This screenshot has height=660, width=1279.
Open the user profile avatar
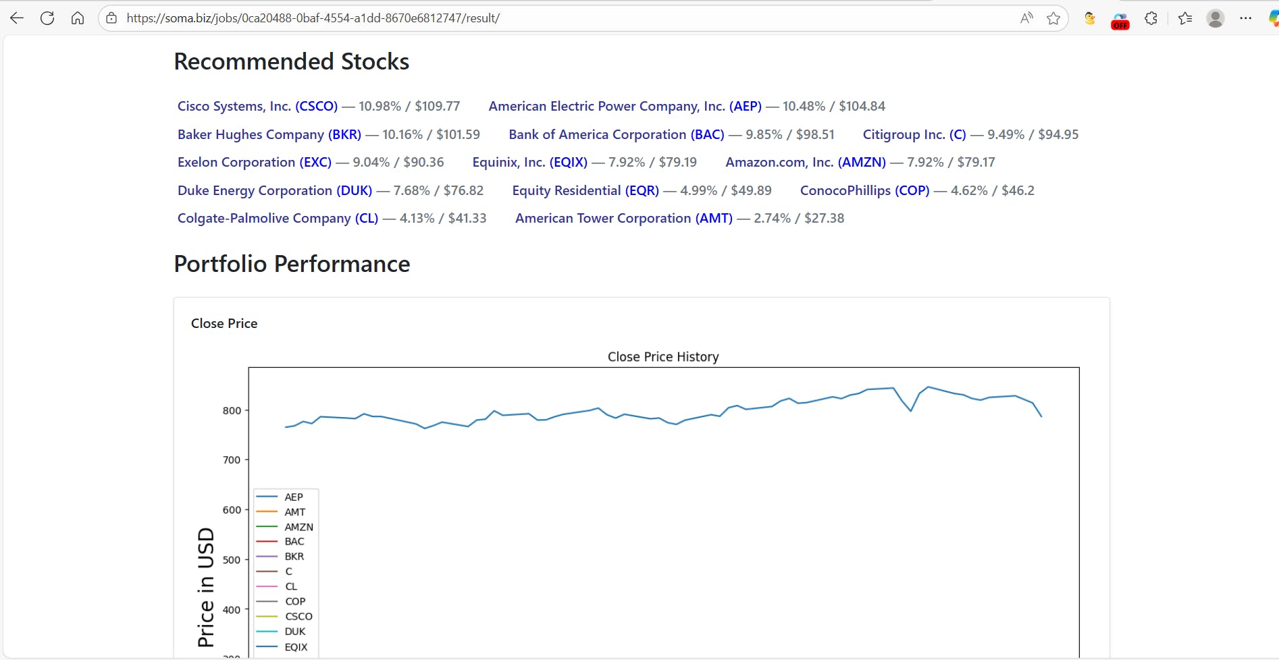1216,18
